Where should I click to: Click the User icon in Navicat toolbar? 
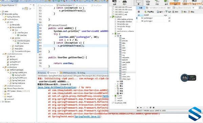point(124,2)
